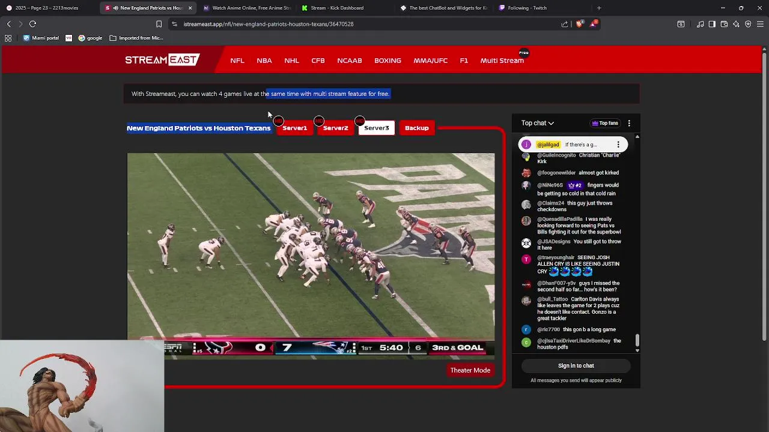The width and height of the screenshot is (769, 432).
Task: Click the @JSADesigns chat username
Action: coord(554,242)
